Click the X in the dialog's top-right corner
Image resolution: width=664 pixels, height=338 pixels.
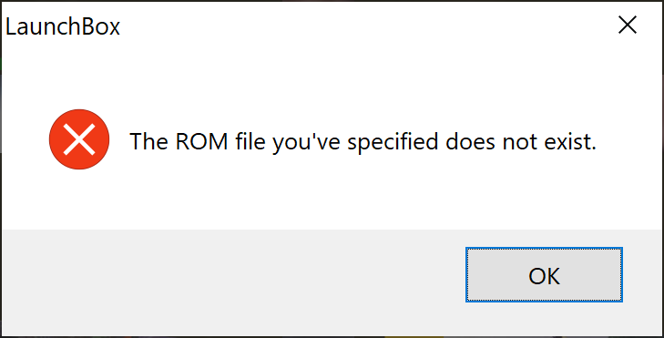pos(628,25)
